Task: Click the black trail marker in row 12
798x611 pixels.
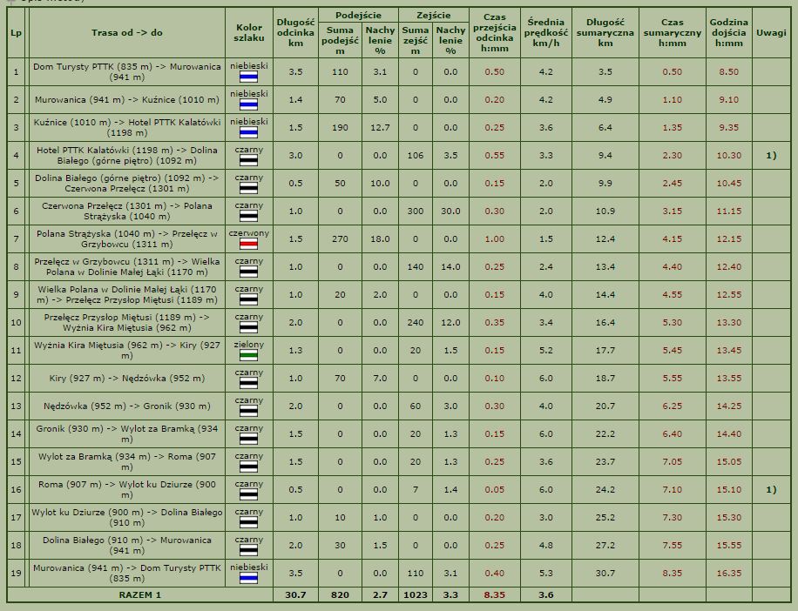Action: (x=248, y=383)
